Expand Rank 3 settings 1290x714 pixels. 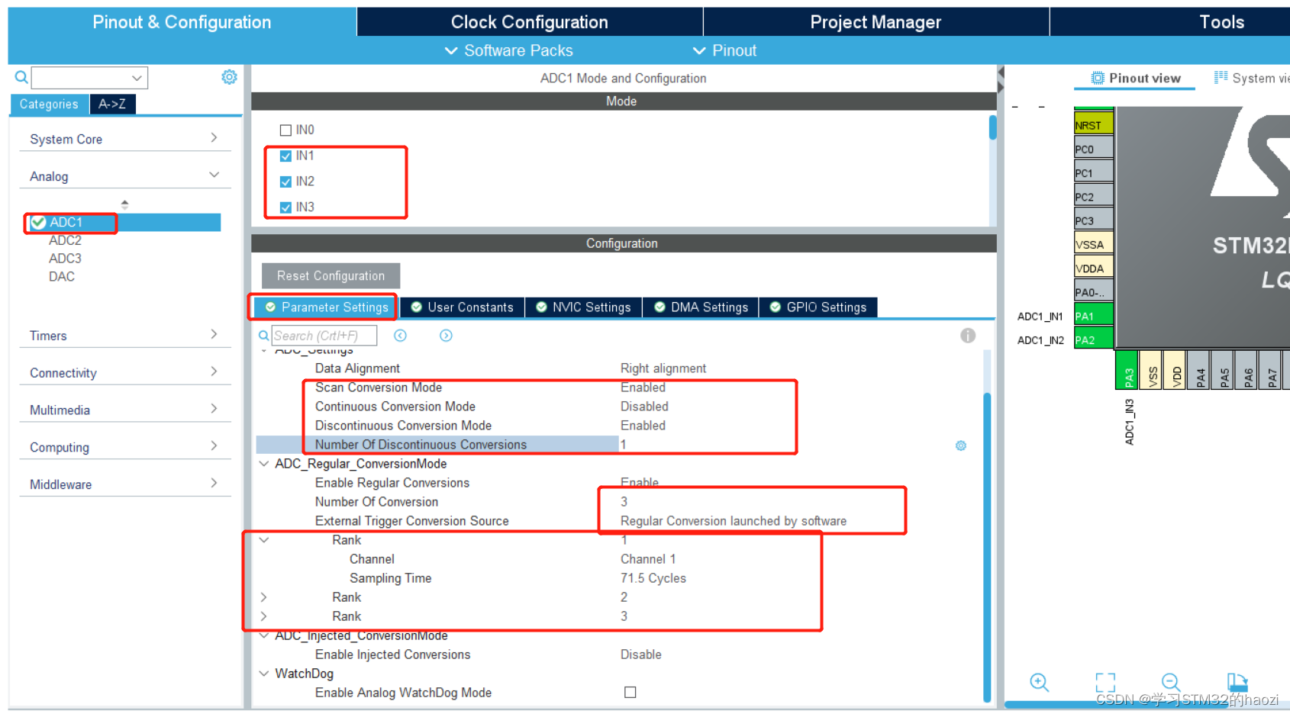click(264, 616)
